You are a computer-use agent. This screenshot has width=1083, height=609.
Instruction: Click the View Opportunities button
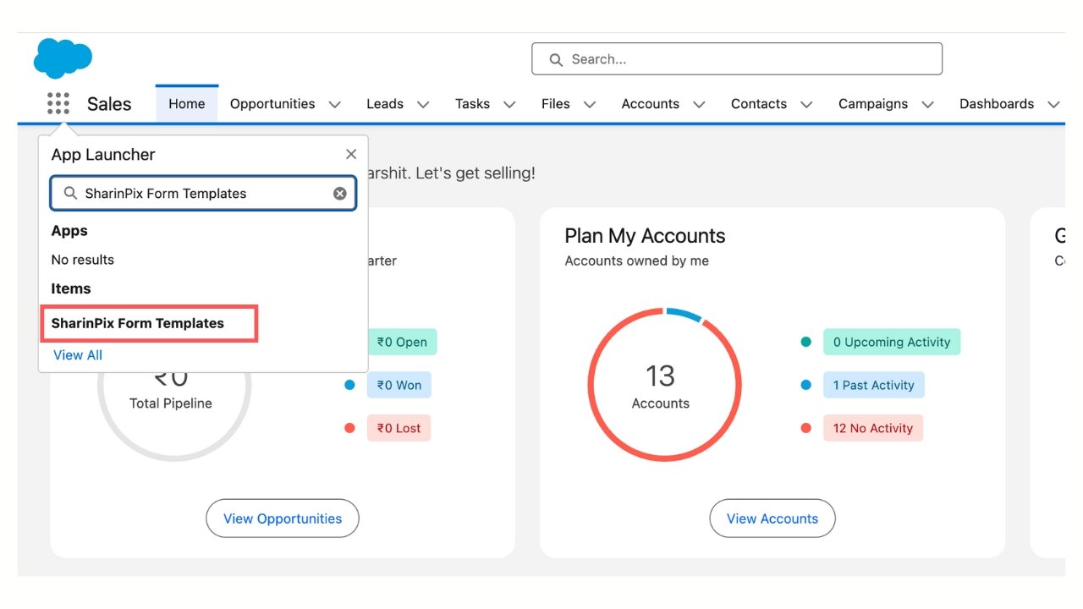(283, 518)
